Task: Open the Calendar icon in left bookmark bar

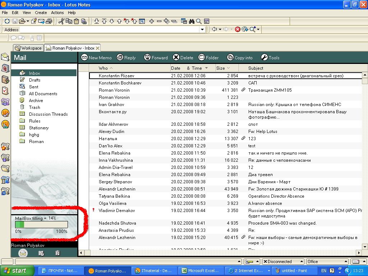Action: click(x=5, y=68)
